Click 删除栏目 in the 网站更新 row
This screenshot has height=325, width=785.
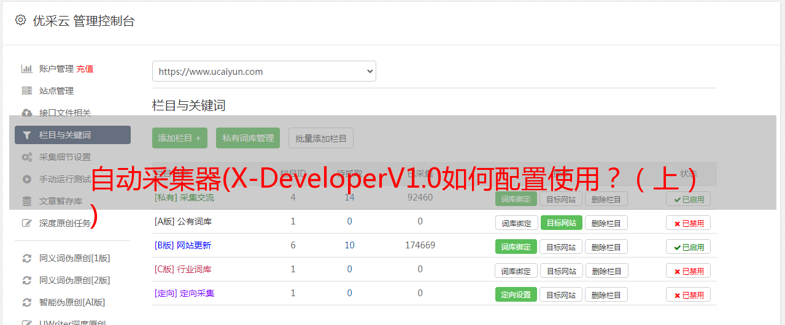coord(606,247)
